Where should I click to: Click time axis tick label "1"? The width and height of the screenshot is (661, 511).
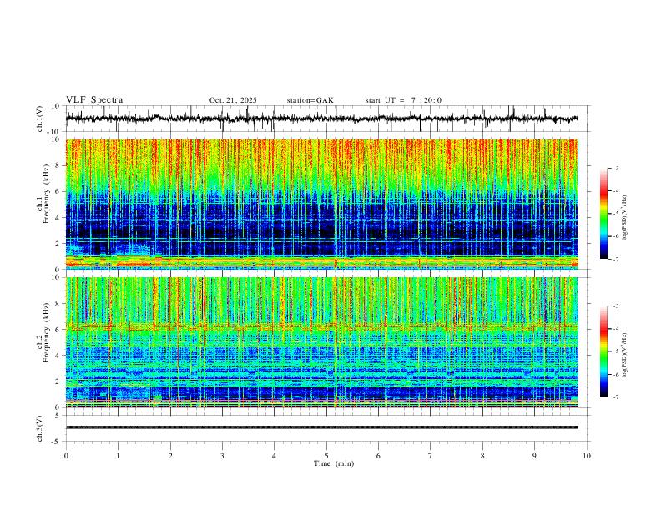point(118,456)
